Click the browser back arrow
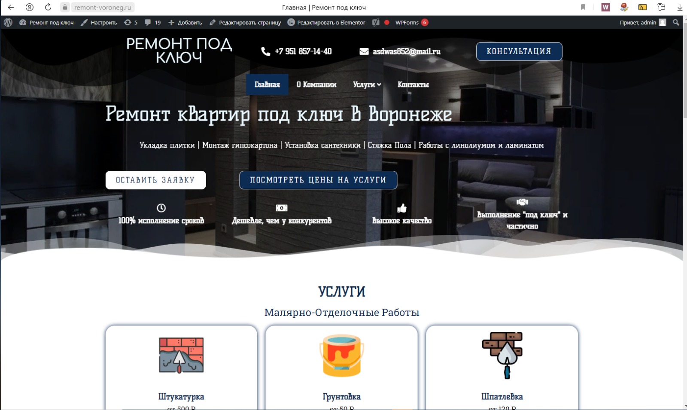The image size is (687, 410). [x=11, y=7]
